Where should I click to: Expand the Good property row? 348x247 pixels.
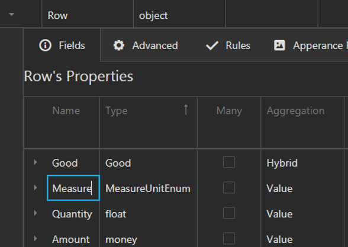pyautogui.click(x=36, y=162)
